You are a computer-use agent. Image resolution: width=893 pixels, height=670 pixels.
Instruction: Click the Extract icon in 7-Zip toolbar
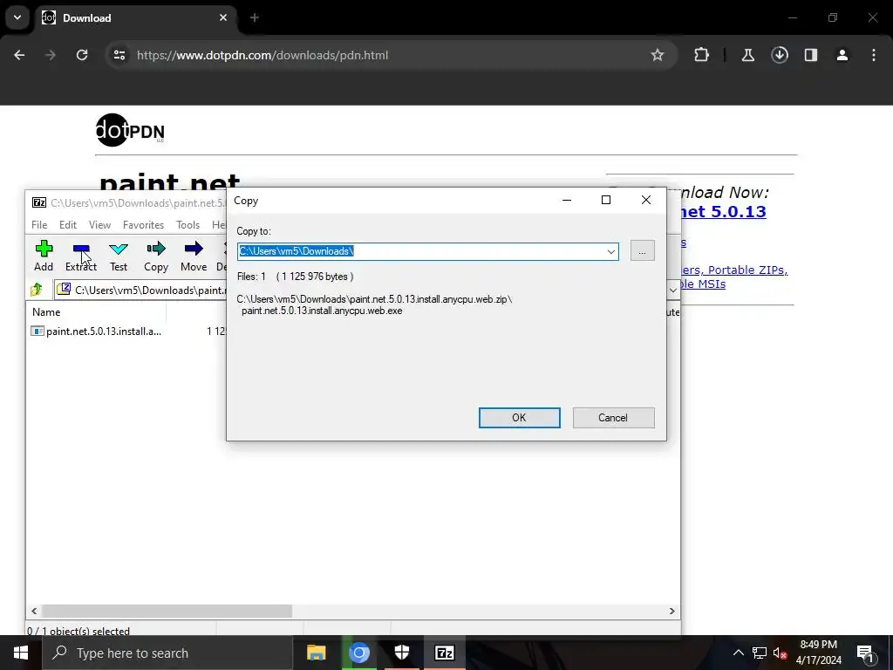[81, 256]
